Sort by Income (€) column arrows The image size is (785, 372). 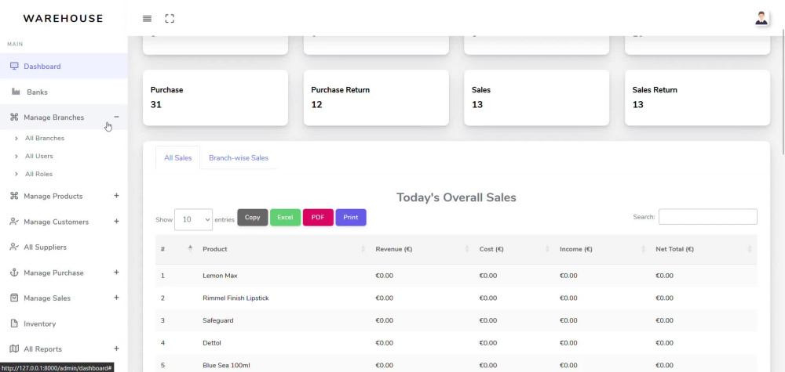coord(644,249)
